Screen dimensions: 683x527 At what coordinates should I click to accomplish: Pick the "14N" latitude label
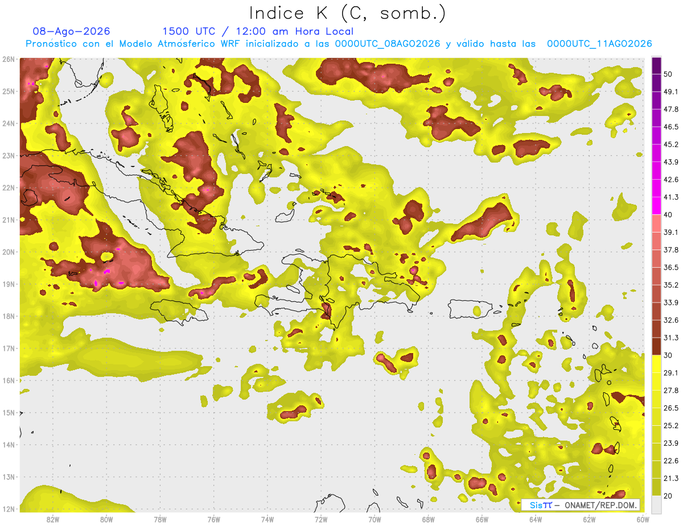click(8, 445)
